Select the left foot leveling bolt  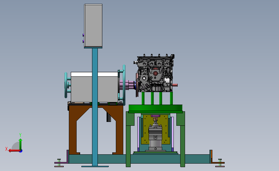coord(59,162)
